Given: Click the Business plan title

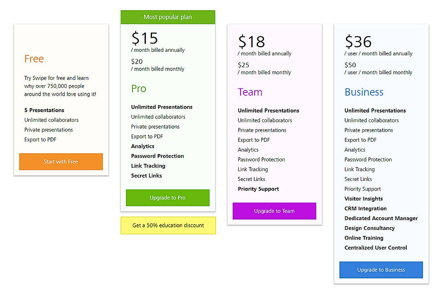Looking at the screenshot, I should (364, 92).
